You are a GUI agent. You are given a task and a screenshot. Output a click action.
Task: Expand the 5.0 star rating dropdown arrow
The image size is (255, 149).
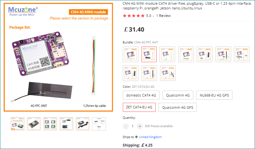click(154, 16)
